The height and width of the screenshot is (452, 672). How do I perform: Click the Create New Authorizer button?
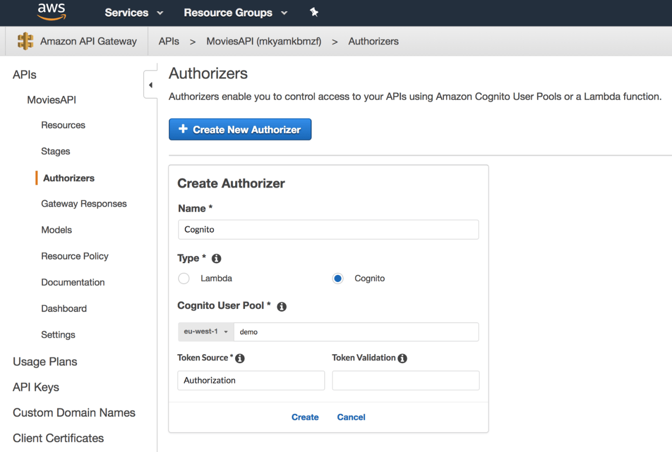pyautogui.click(x=240, y=129)
